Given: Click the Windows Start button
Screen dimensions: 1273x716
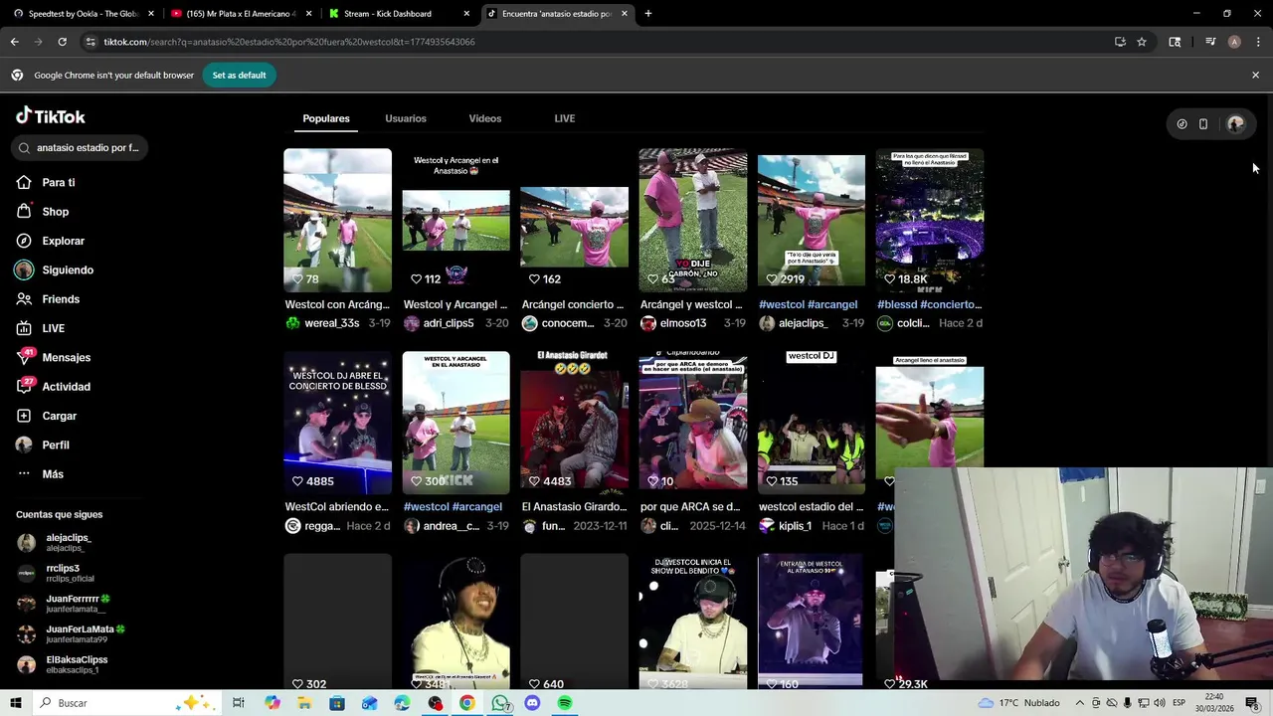Looking at the screenshot, I should coord(16,703).
